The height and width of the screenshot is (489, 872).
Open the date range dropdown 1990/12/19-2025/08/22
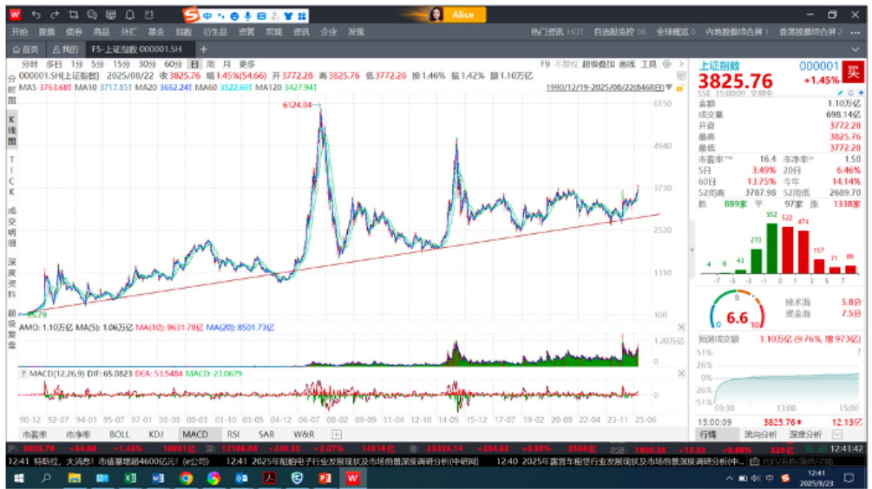click(x=609, y=88)
